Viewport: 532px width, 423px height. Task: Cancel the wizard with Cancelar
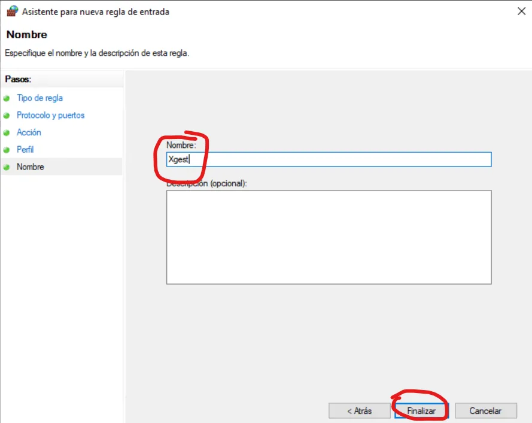coord(485,411)
